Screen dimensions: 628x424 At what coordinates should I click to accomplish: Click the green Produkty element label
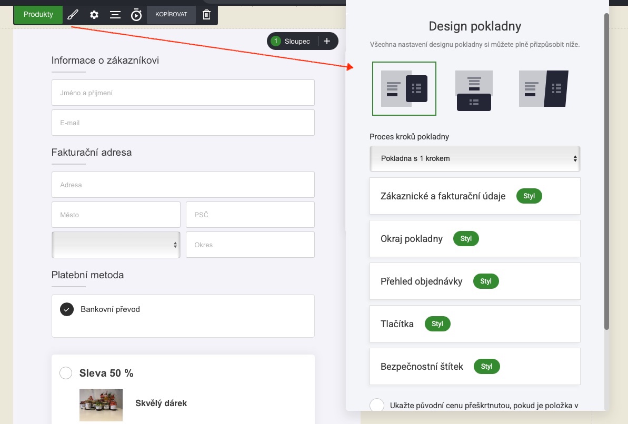38,14
